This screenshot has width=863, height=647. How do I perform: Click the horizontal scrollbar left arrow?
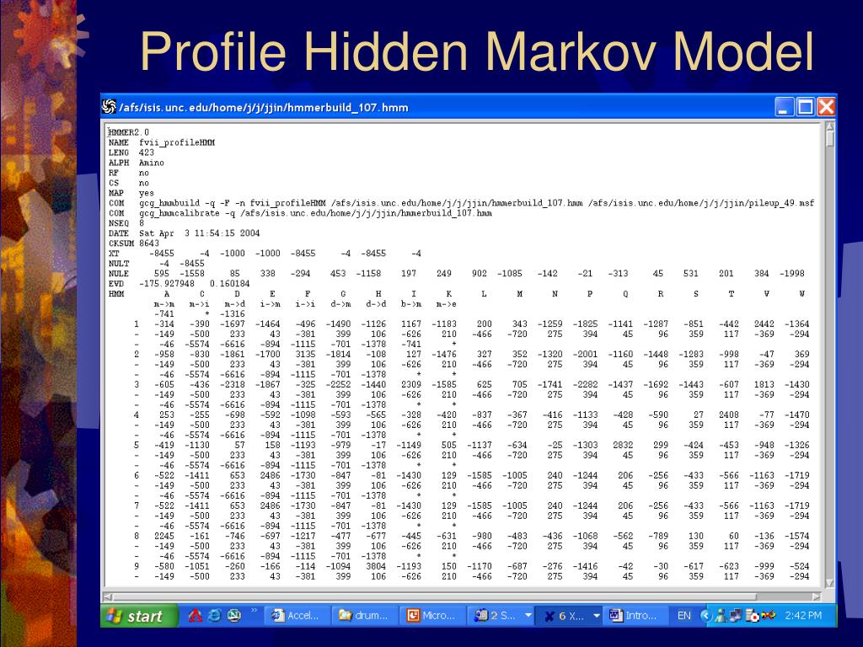click(x=109, y=596)
